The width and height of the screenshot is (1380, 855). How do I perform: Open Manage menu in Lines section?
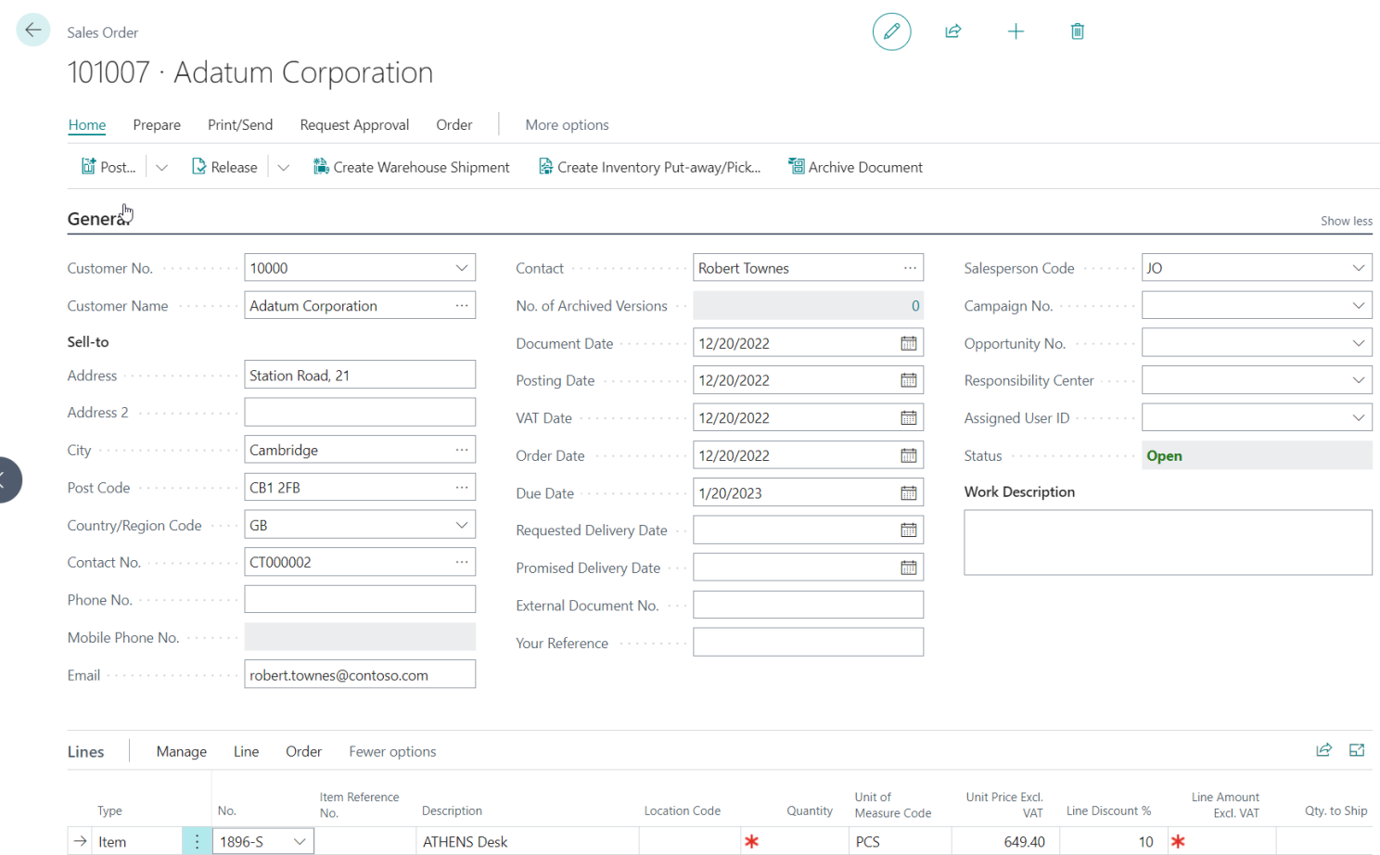point(181,752)
